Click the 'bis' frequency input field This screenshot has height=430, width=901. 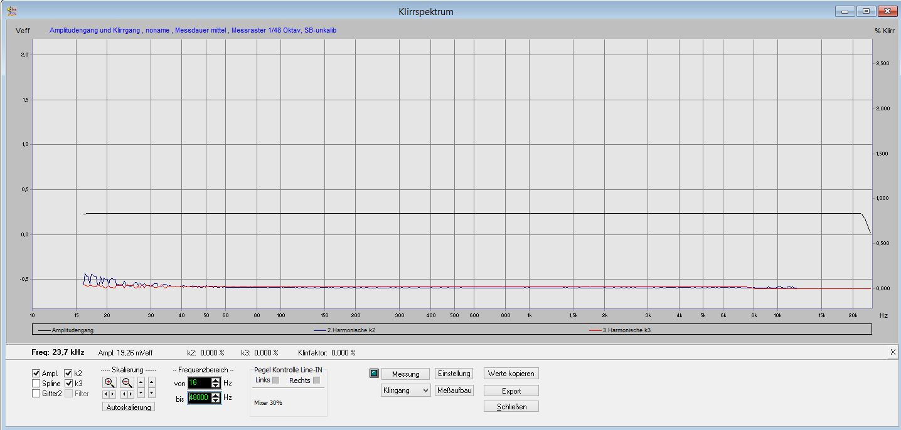coord(199,397)
